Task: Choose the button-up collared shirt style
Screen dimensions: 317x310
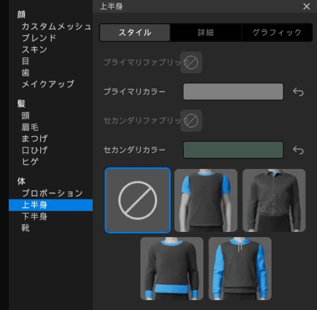Action: (274, 200)
